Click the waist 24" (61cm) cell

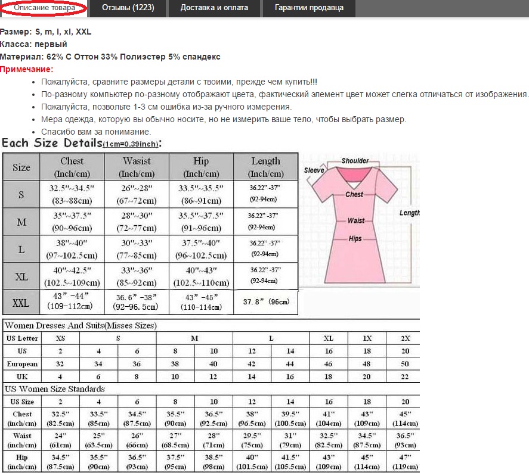(60, 440)
